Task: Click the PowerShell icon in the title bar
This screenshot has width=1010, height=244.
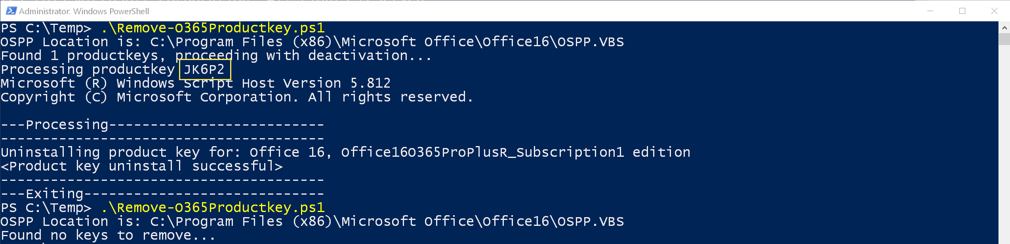Action: [x=11, y=11]
